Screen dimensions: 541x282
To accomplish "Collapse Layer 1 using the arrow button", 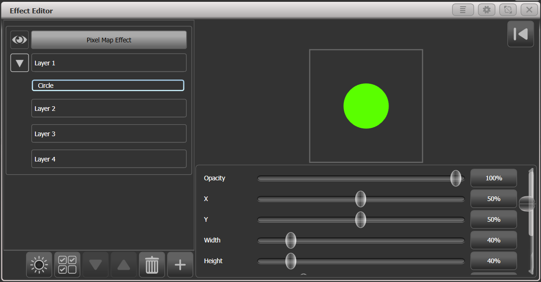I will click(x=19, y=63).
